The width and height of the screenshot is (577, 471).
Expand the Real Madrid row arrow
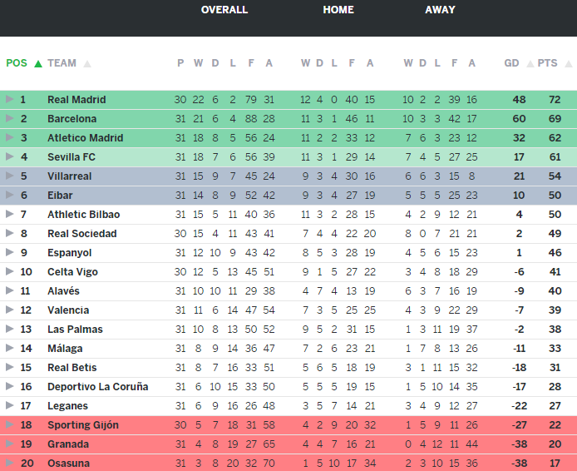[9, 100]
